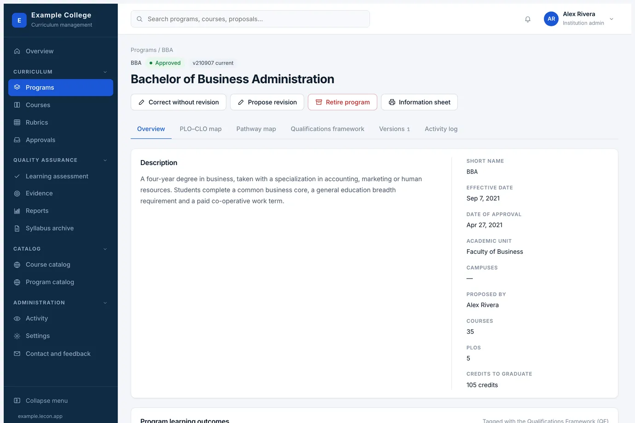Click the Retire program button

[x=342, y=102]
